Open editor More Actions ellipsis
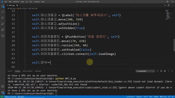This screenshot has height=98, width=175. point(172,5)
